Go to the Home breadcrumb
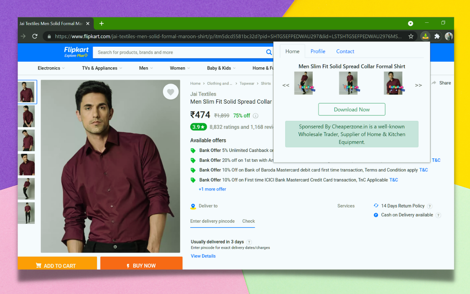 pos(195,83)
